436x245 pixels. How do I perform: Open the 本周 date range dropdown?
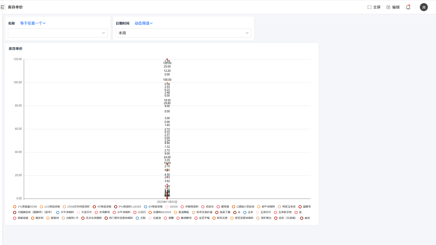pyautogui.click(x=183, y=33)
